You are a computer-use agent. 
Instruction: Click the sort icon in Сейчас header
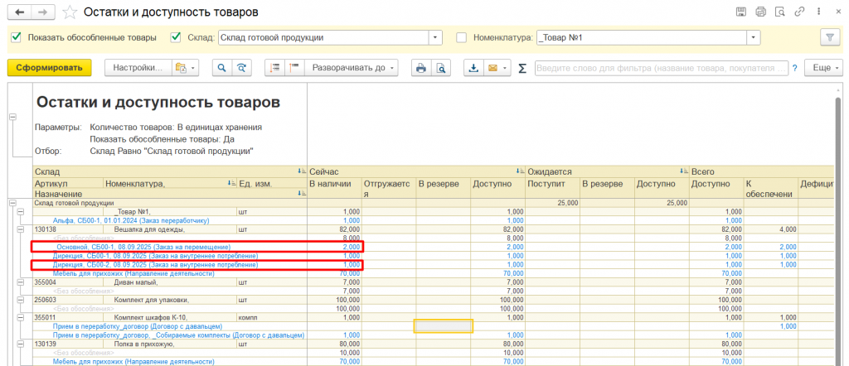pyautogui.click(x=521, y=171)
